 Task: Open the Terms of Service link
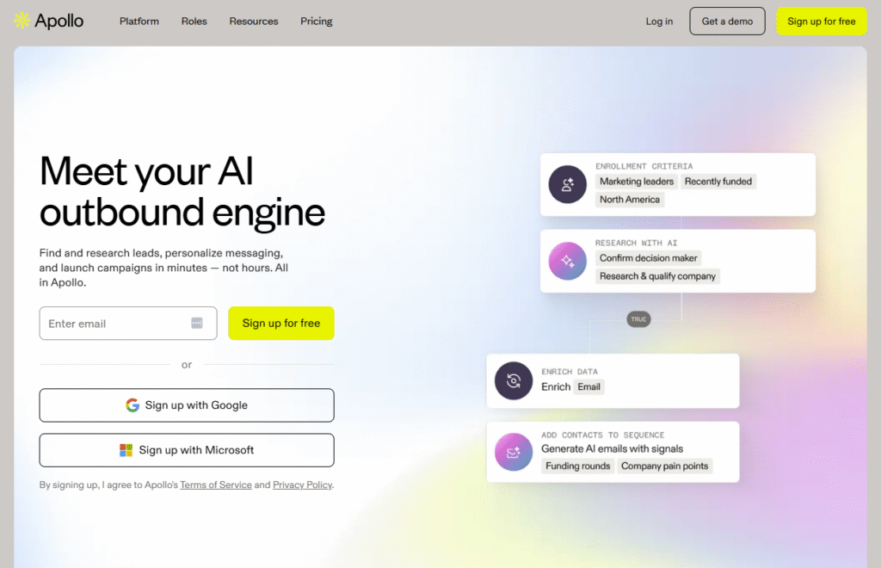click(x=216, y=485)
